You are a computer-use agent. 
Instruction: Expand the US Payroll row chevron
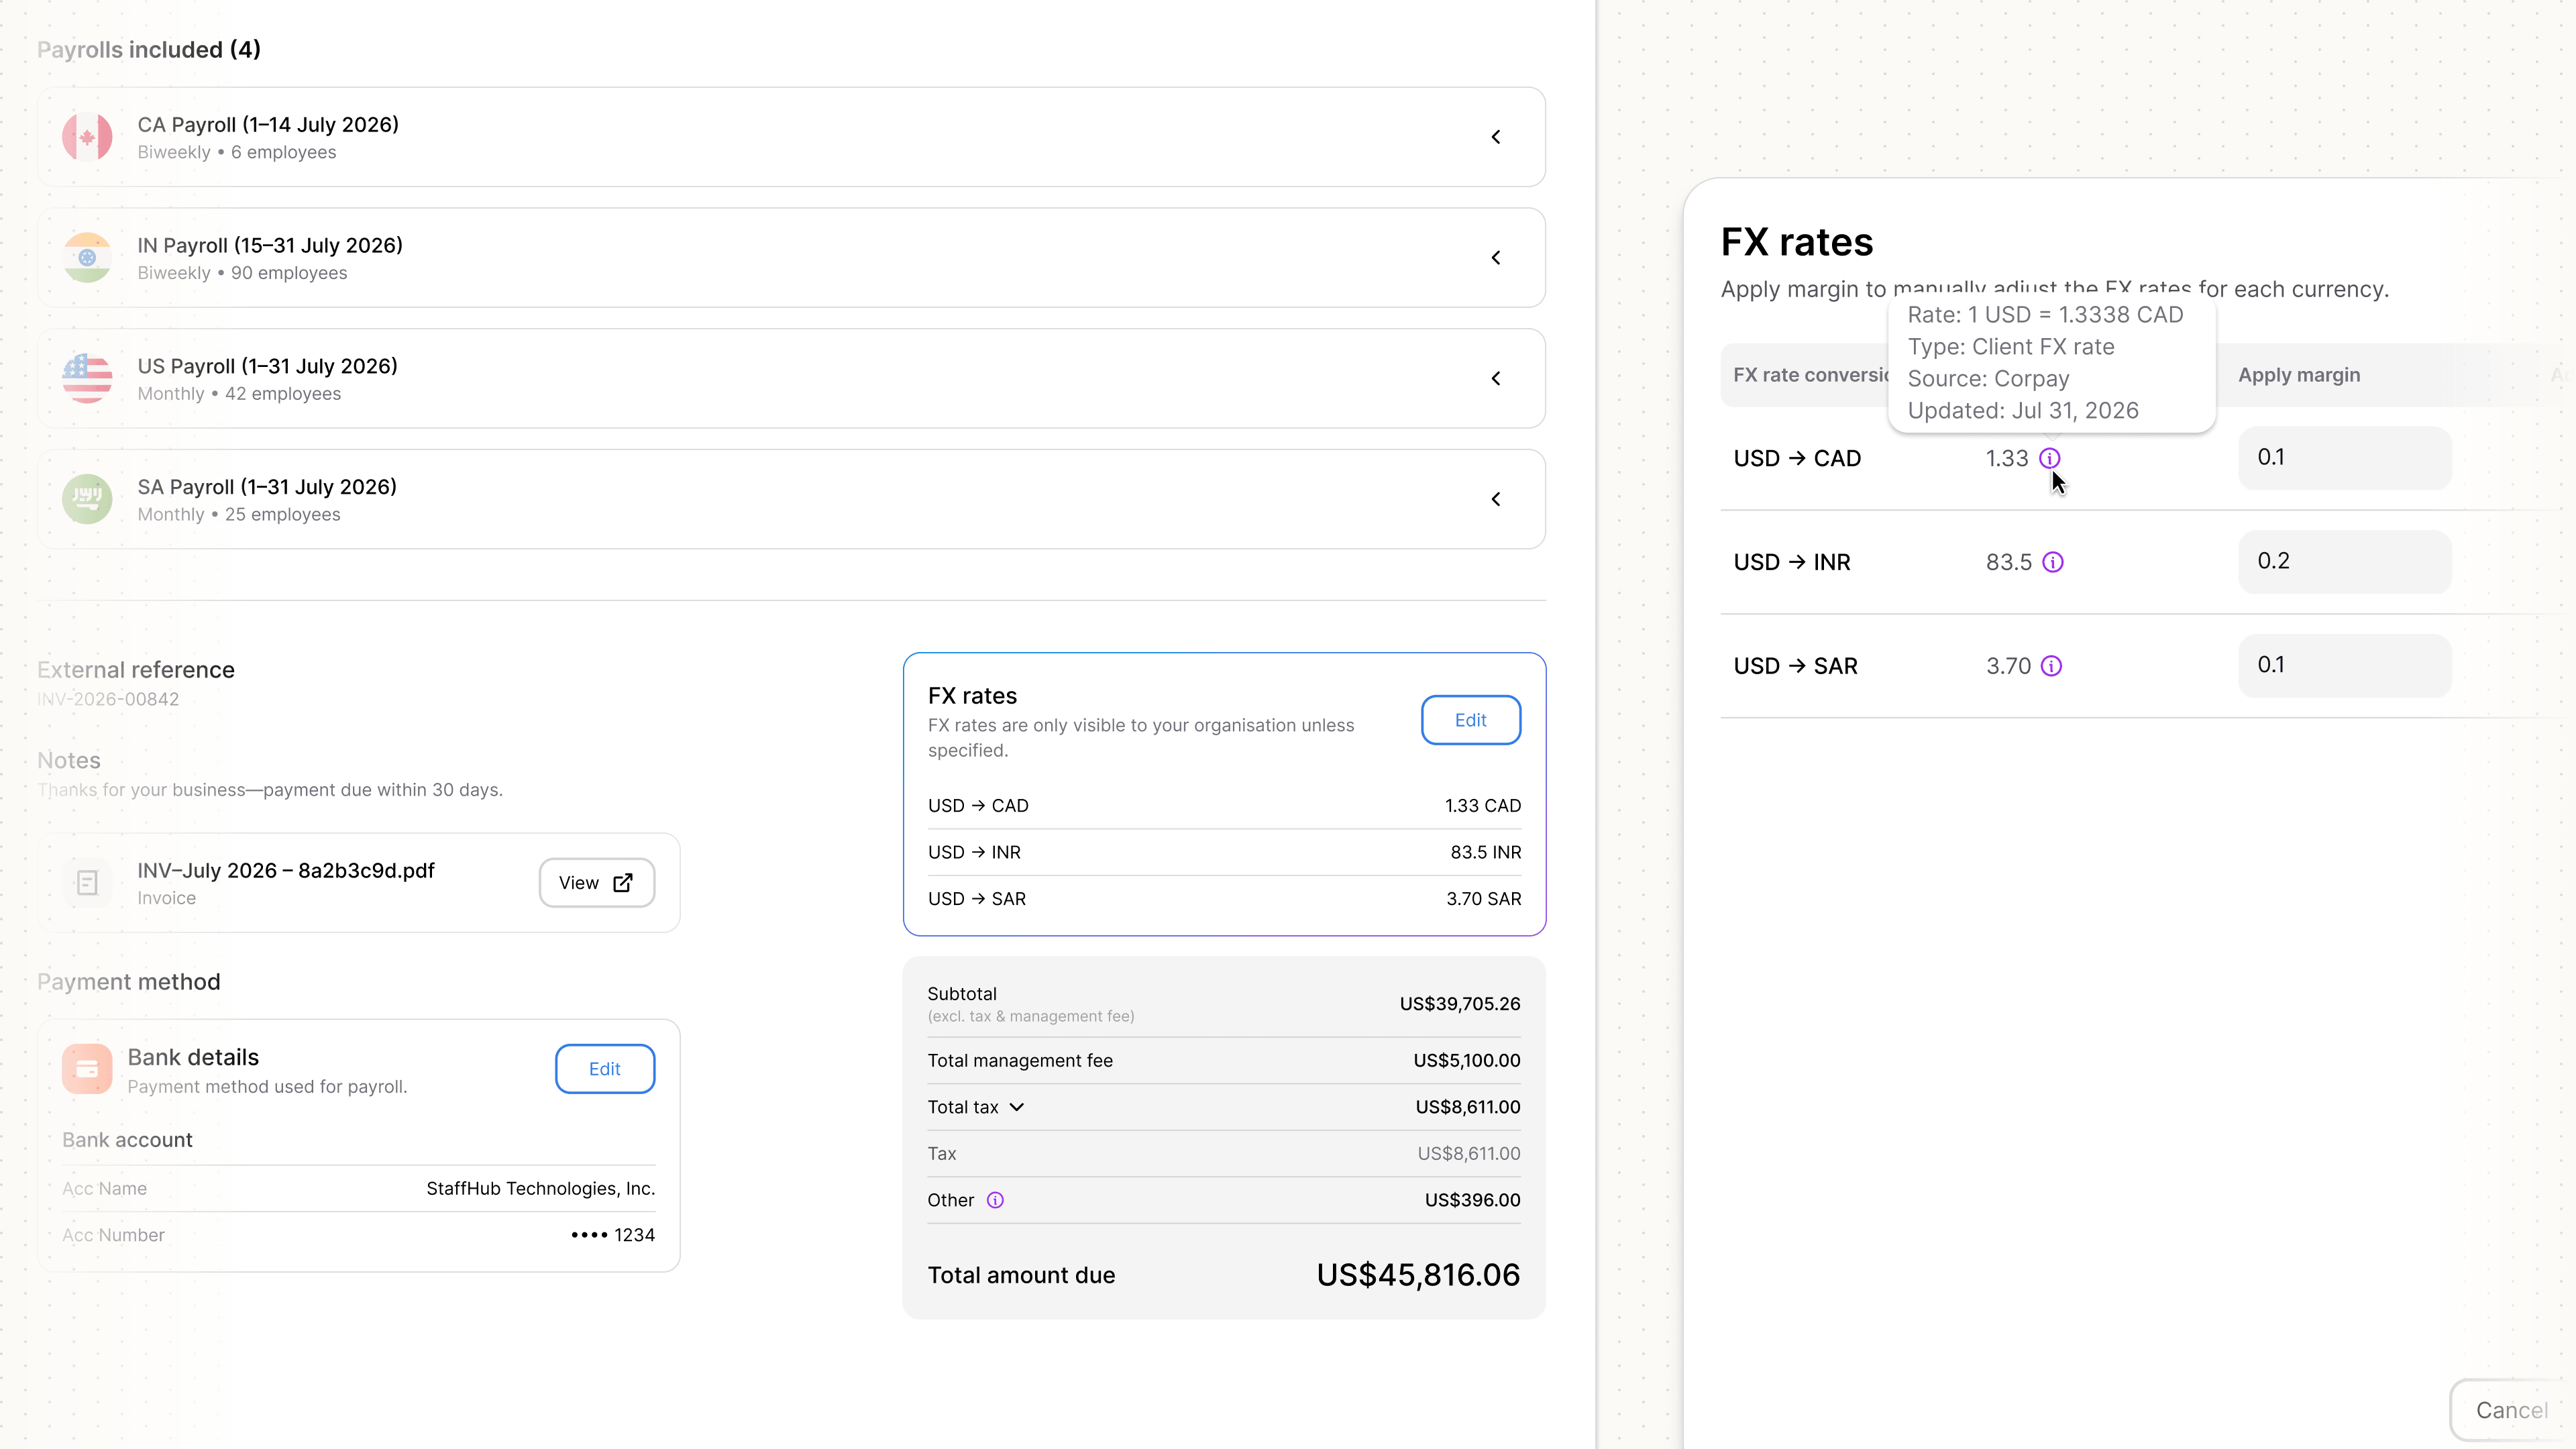click(x=1496, y=378)
